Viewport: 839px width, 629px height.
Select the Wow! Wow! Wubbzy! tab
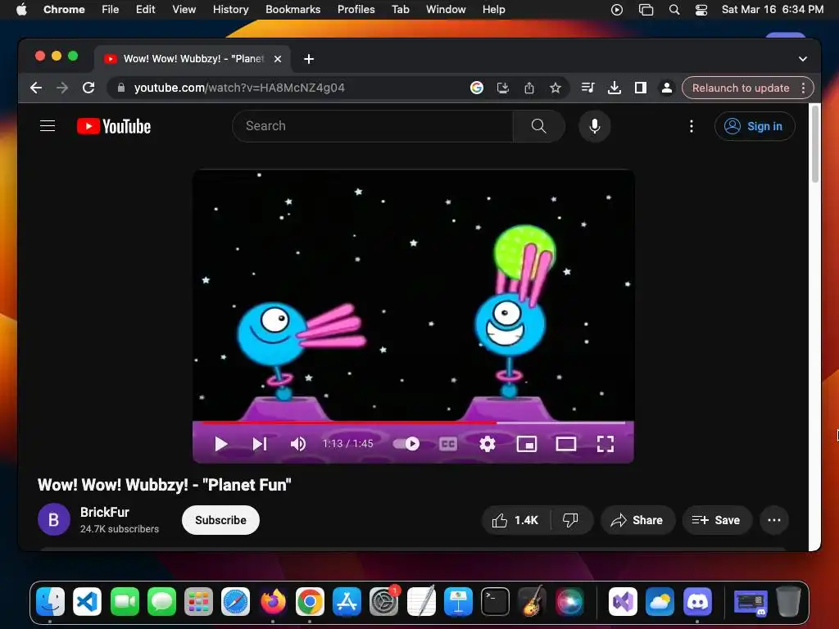[x=193, y=59]
